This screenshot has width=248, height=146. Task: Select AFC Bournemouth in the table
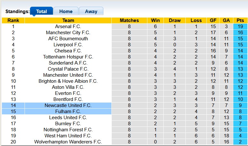tap(68, 39)
